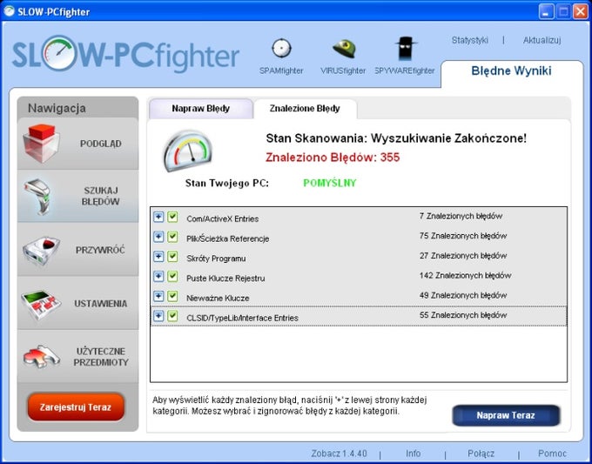This screenshot has width=592, height=464.
Task: Close the SLOW-PCfighter window
Action: [581, 11]
